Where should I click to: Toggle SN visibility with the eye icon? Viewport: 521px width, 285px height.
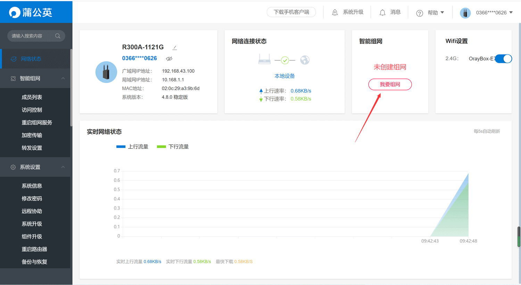169,59
